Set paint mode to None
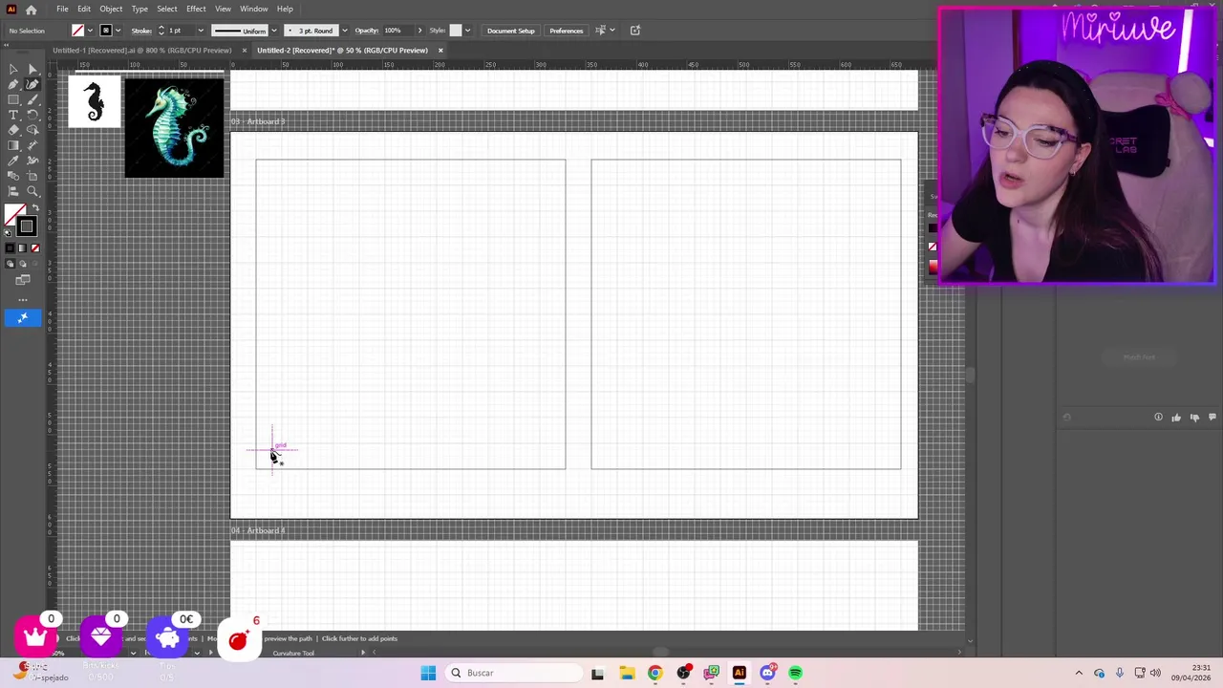Screen dimensions: 1223x688 tap(35, 247)
